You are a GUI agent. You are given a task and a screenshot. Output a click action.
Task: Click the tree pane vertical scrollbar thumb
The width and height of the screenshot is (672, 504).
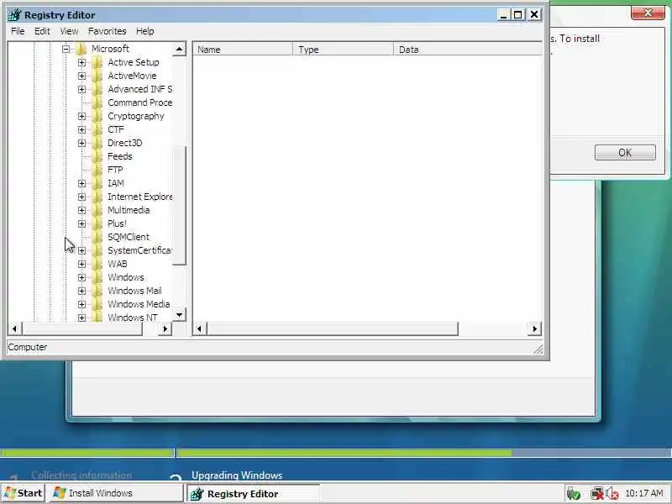tap(179, 206)
